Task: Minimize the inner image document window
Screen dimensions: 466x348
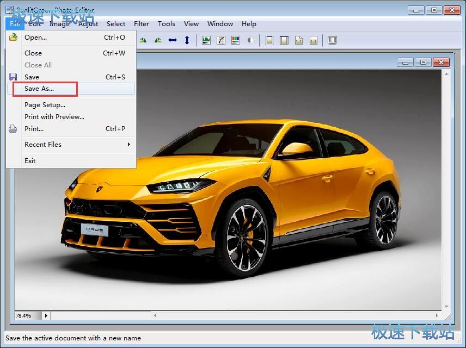Action: coord(405,63)
